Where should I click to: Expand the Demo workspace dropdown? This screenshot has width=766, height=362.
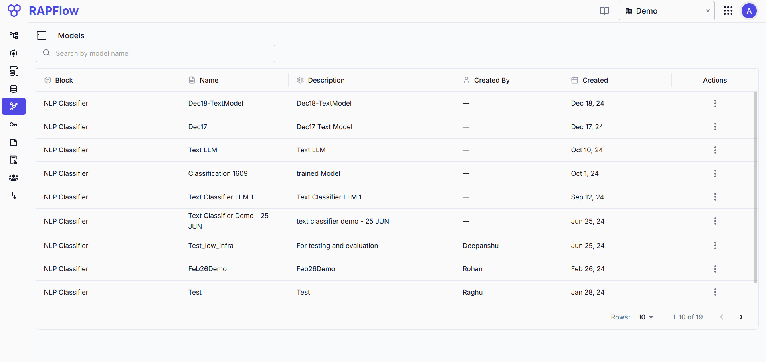click(x=666, y=11)
